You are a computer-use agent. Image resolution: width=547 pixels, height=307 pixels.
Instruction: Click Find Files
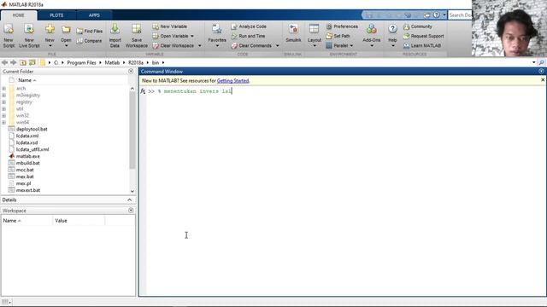(x=89, y=31)
